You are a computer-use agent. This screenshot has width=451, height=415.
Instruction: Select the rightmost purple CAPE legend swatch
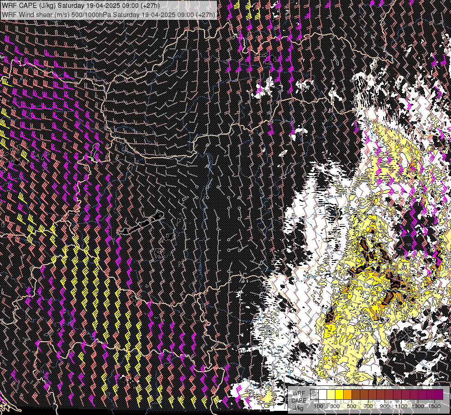[439, 394]
